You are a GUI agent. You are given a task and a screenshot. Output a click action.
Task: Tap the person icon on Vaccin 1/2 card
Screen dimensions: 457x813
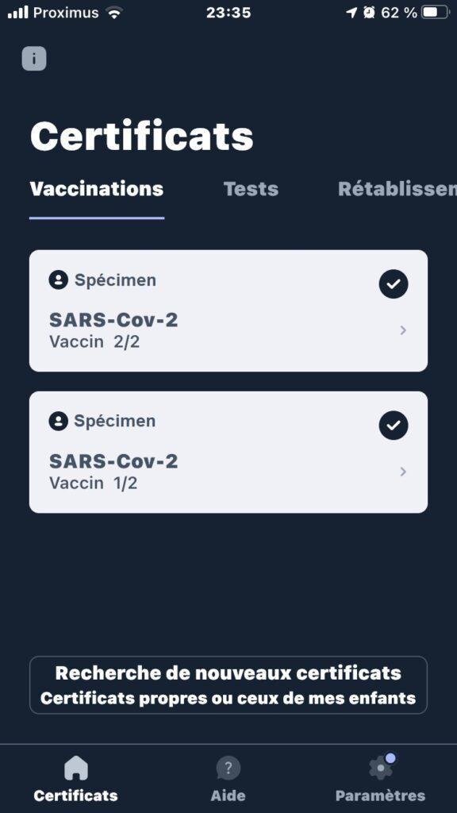[x=59, y=421]
